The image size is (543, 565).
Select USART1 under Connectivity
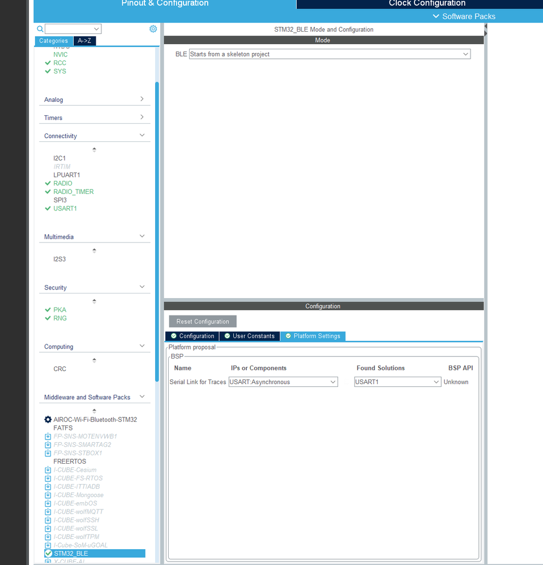[x=65, y=208]
